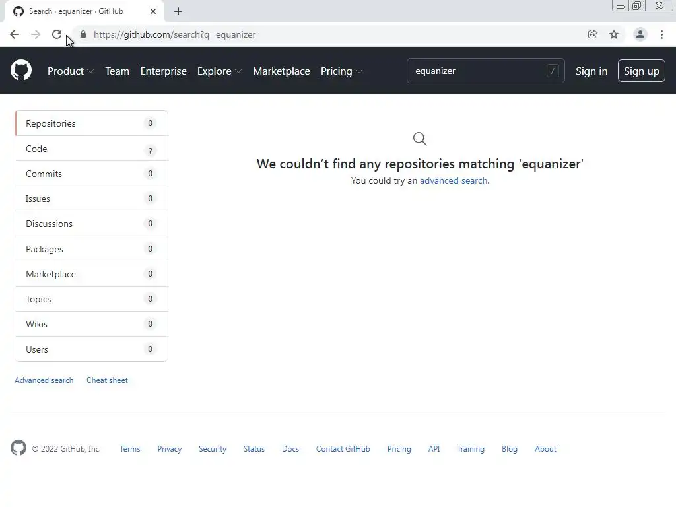Open API link in footer

(434, 449)
